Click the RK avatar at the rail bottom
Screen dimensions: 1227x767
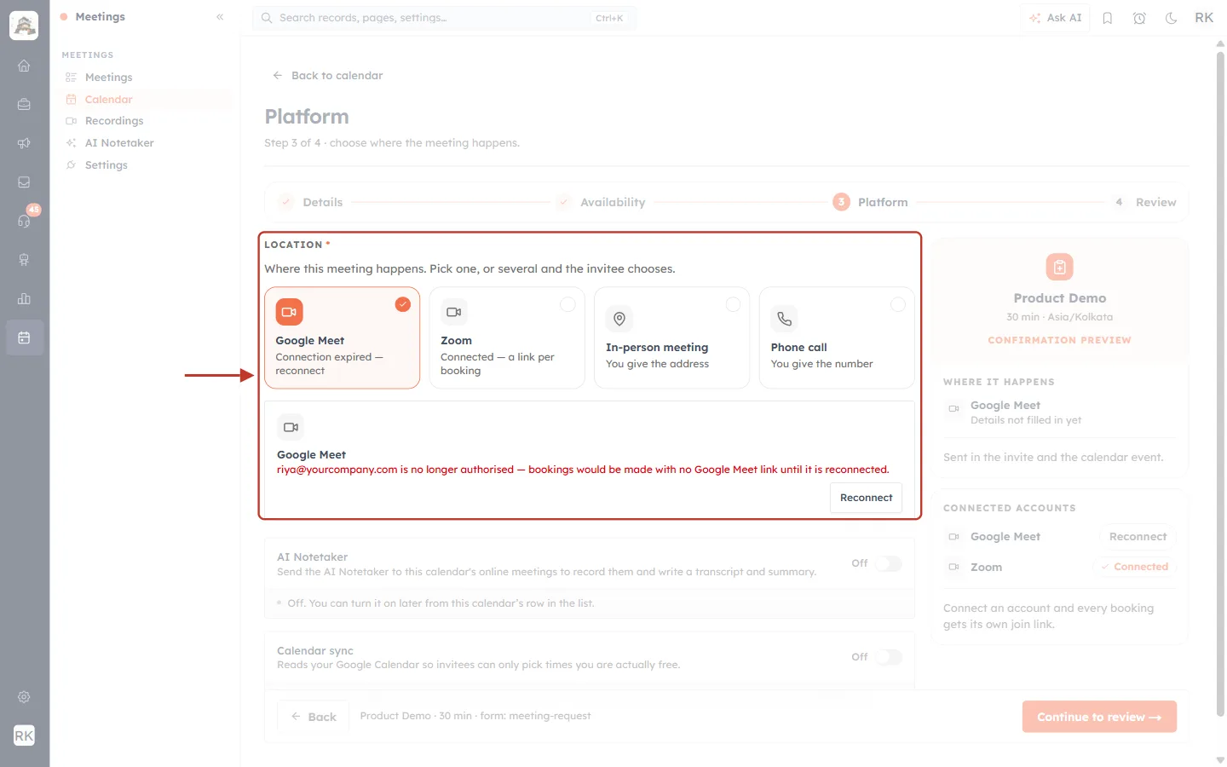24,735
